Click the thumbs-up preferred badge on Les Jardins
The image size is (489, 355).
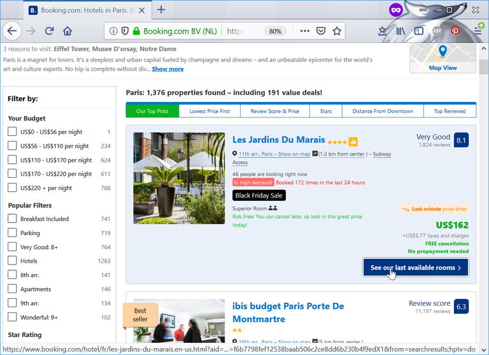tap(353, 141)
